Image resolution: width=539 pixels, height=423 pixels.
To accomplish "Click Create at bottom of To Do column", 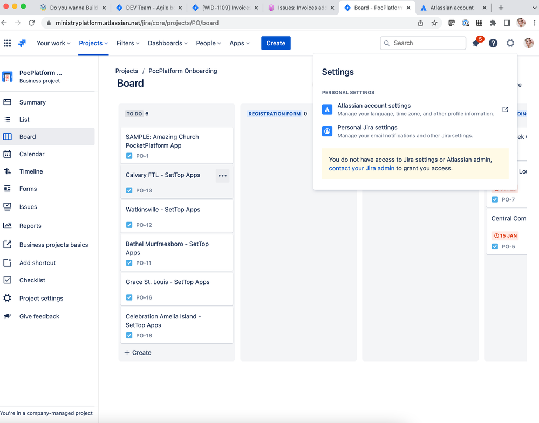I will click(x=138, y=352).
